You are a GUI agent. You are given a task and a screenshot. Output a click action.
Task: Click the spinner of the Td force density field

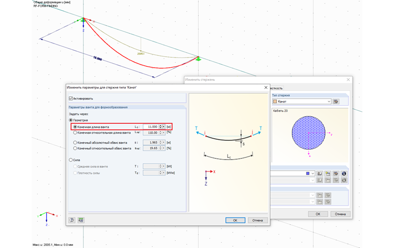tap(161, 173)
